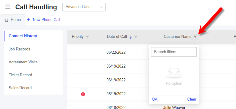
Task: Focus the Search filters input field
Action: (x=174, y=52)
